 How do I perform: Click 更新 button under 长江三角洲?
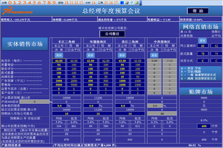(x=59, y=55)
